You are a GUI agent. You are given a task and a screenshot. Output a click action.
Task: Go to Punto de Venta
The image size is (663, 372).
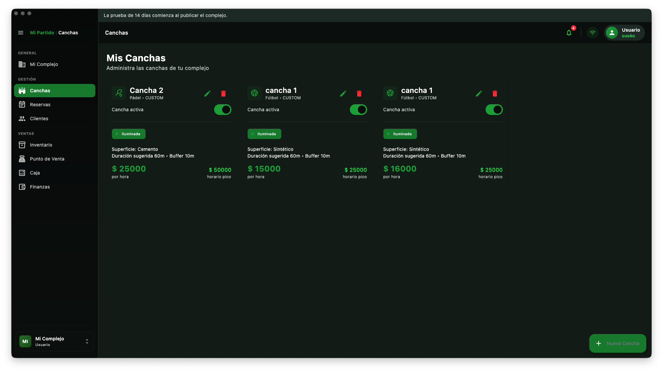(47, 159)
